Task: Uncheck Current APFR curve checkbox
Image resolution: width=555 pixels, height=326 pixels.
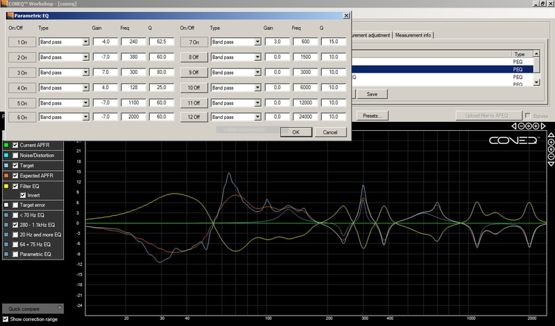Action: pos(15,145)
